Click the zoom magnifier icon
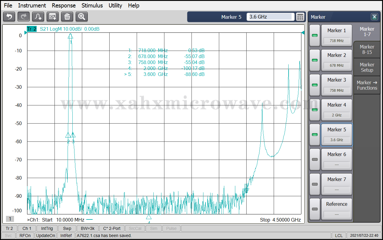This screenshot has width=383, height=240. pos(82,17)
